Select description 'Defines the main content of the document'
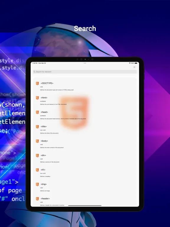Screen dimensions: 170x227 click(52, 147)
